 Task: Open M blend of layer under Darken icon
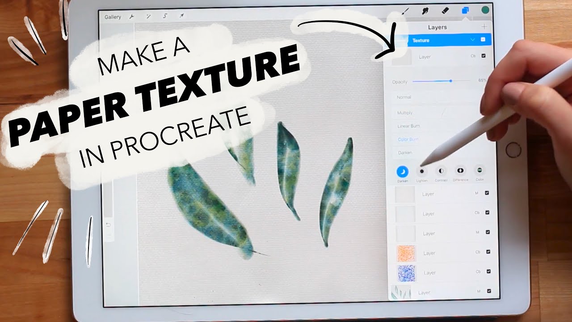tap(477, 194)
